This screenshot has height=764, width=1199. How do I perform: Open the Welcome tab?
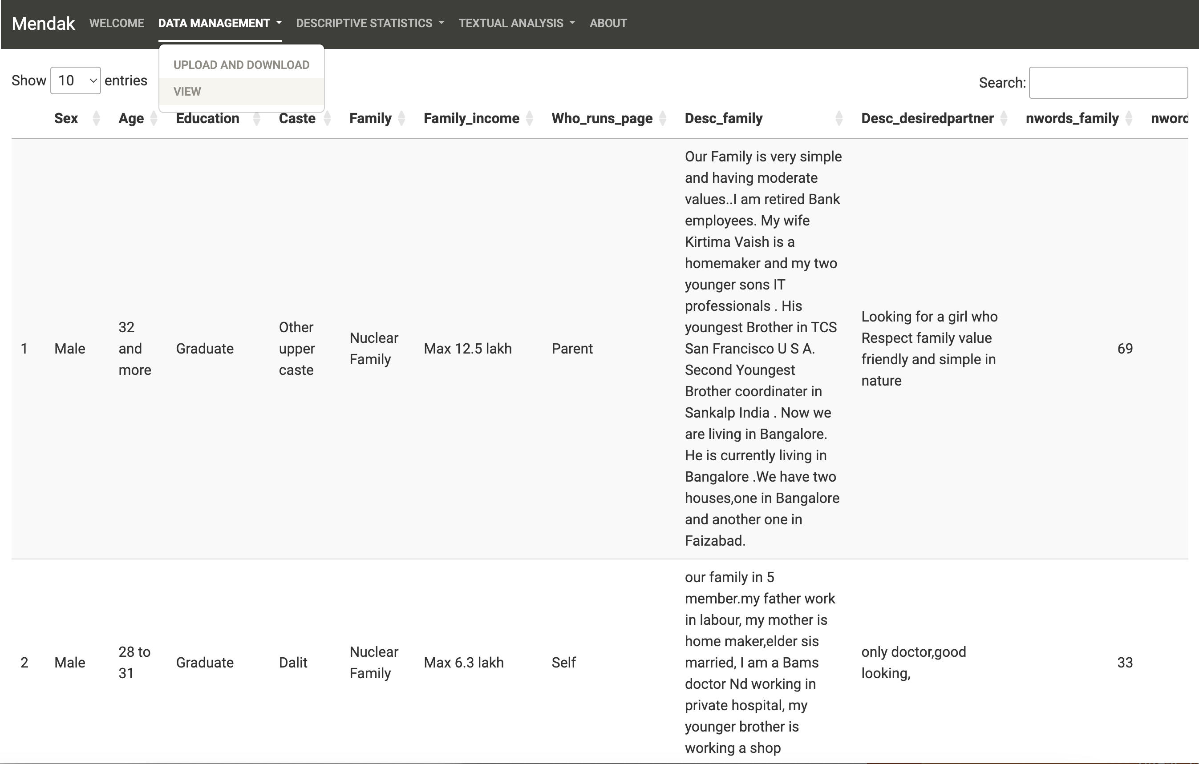pyautogui.click(x=117, y=24)
